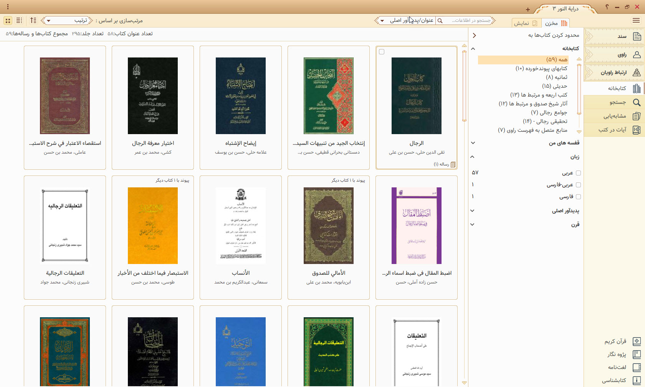Switch to the نمایش display tab
The height and width of the screenshot is (387, 645).
pyautogui.click(x=526, y=23)
